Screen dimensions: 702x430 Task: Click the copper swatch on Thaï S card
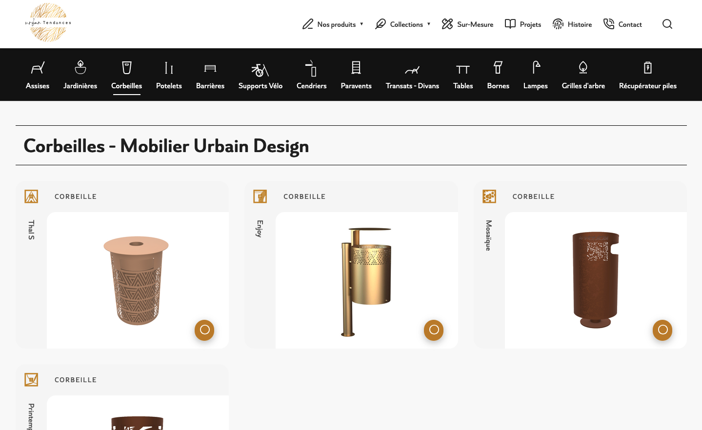204,330
